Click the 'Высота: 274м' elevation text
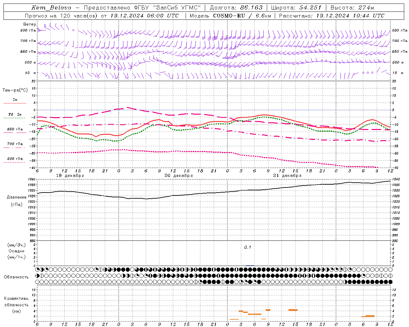The height and width of the screenshot is (327, 409). [352, 8]
